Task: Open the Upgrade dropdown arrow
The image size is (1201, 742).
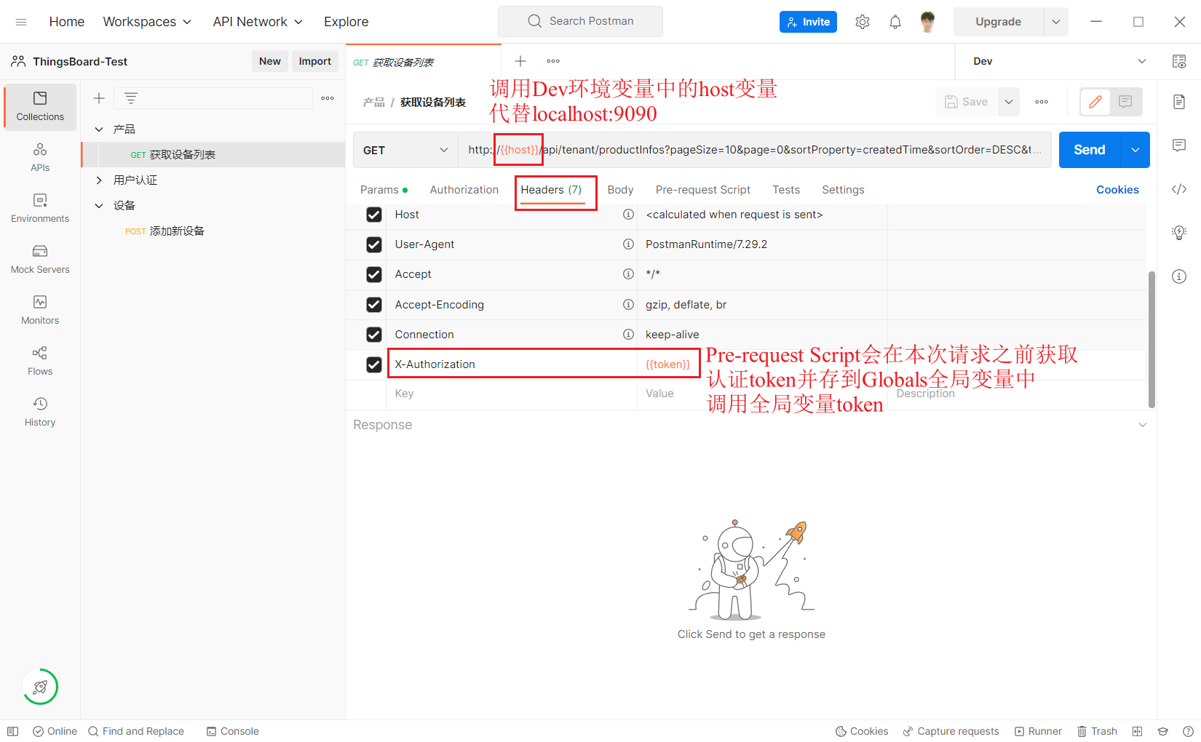Action: point(1055,22)
